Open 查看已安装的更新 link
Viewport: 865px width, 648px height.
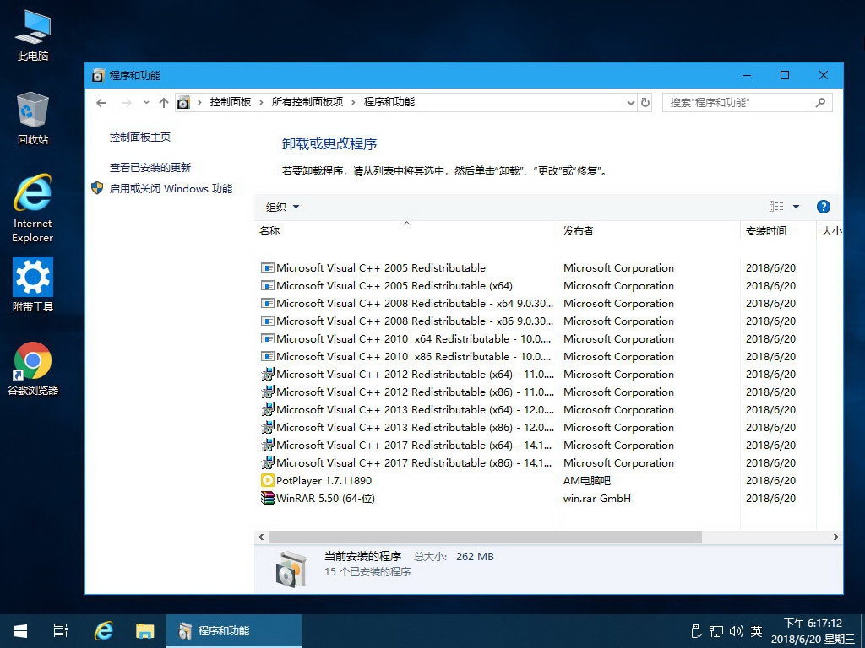pos(150,168)
